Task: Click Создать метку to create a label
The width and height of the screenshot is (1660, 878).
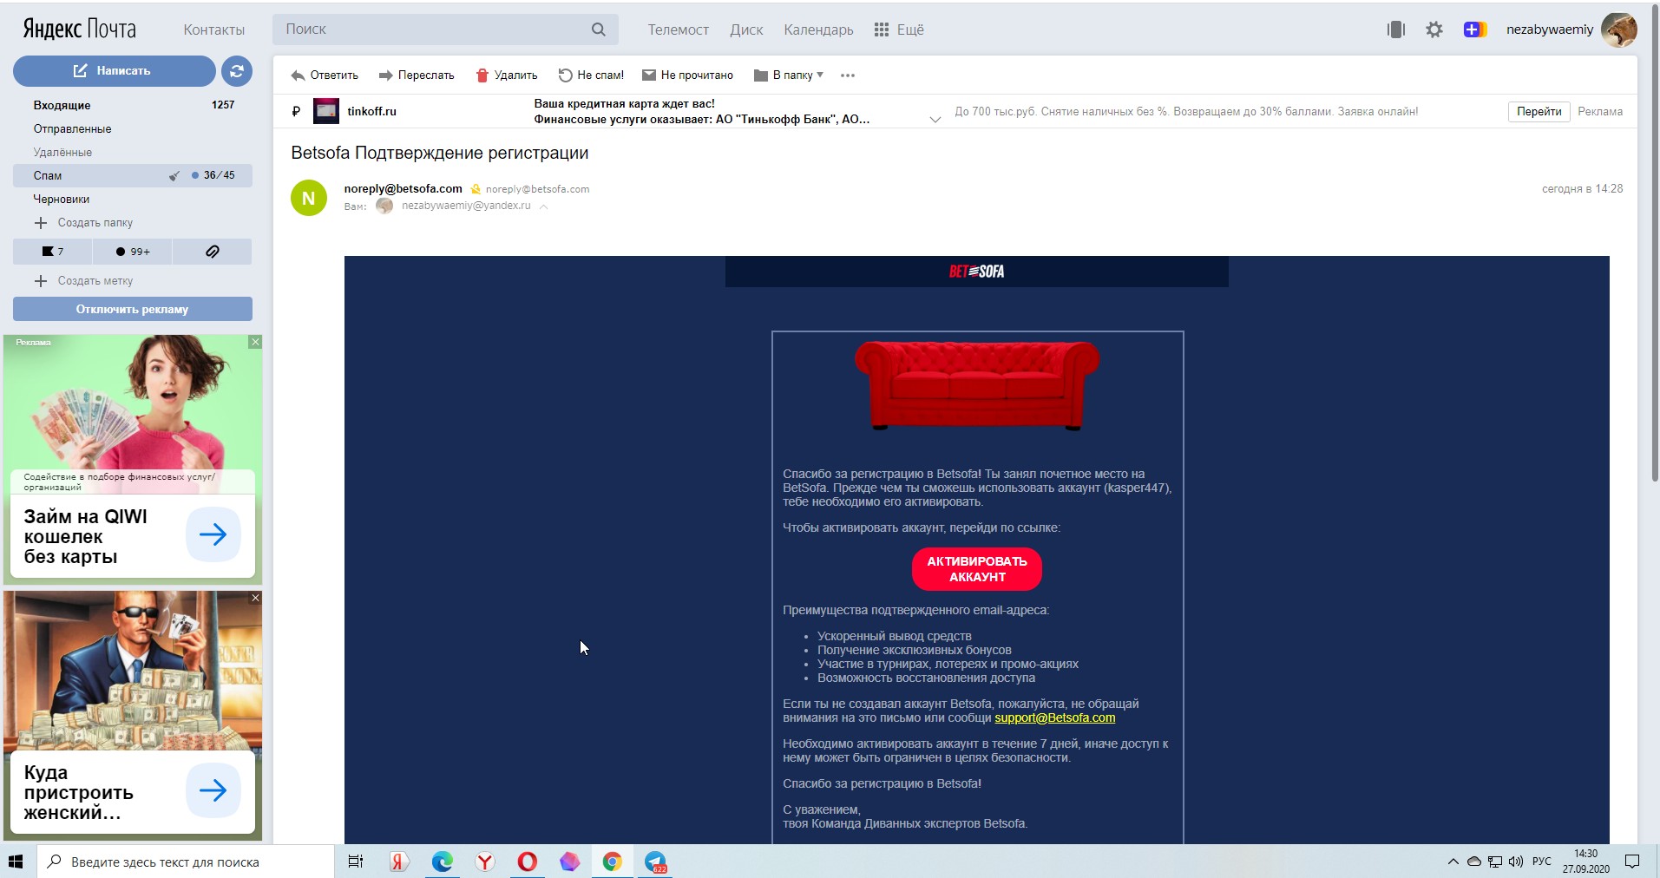Action: [83, 281]
